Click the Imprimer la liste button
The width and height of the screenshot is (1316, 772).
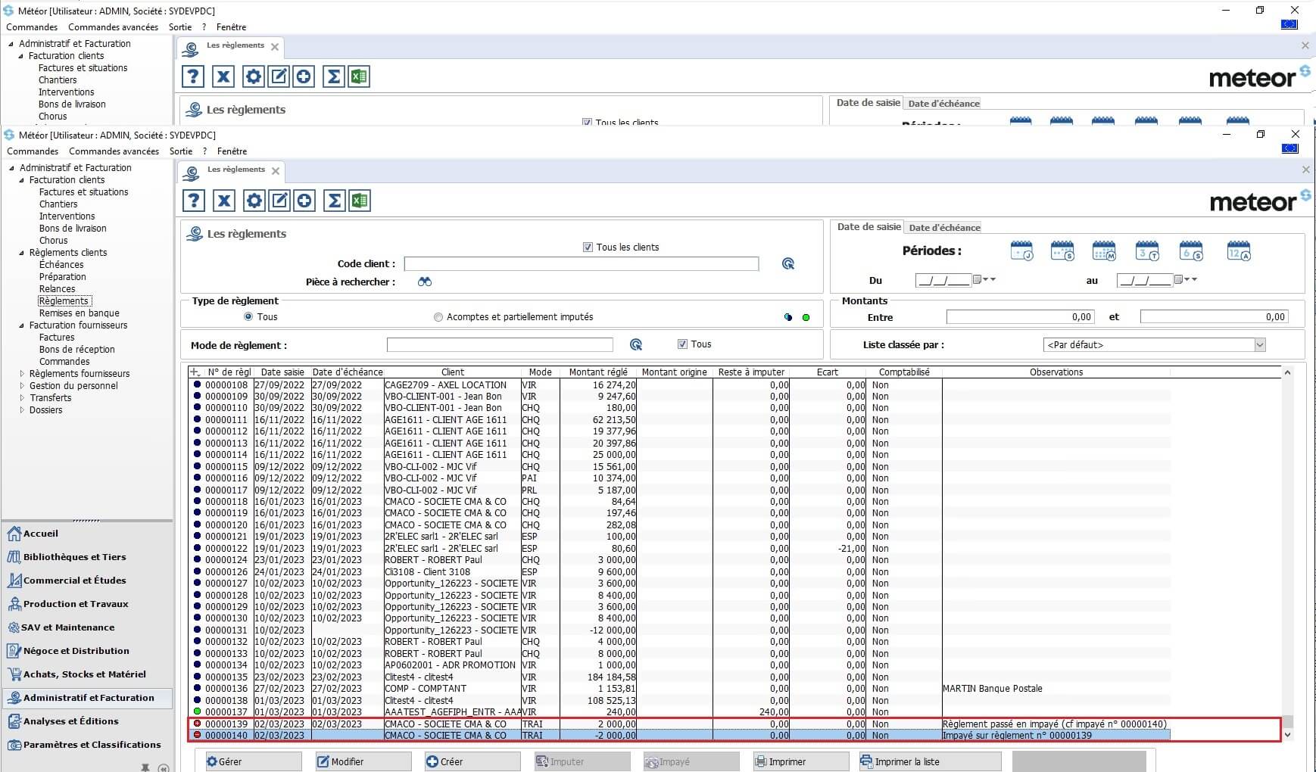(929, 761)
